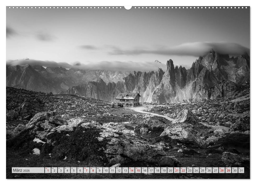The height and width of the screenshot is (185, 256).
Task: Click date 22 shown in red
Action: [x=183, y=171]
